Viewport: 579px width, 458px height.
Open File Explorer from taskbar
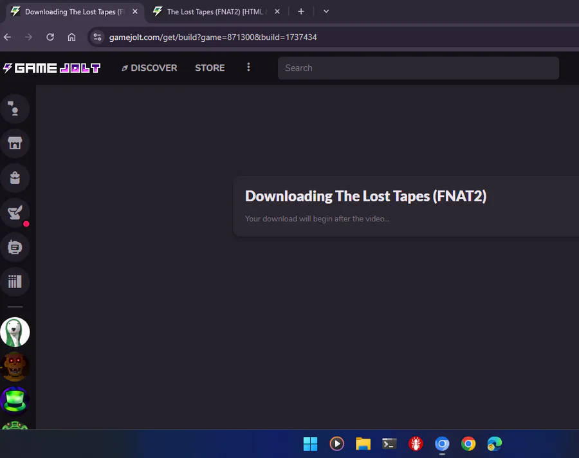click(x=363, y=444)
